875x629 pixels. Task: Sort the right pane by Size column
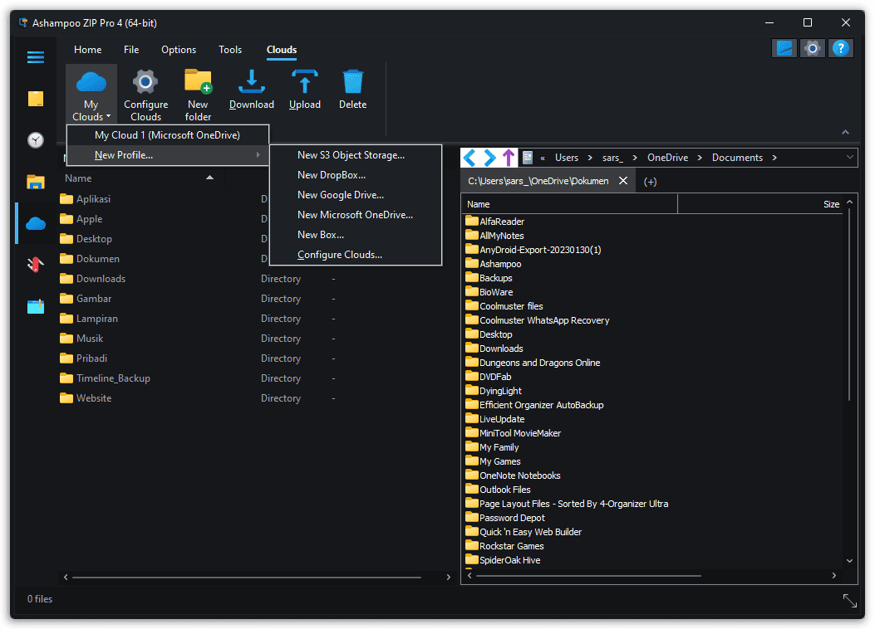pyautogui.click(x=760, y=204)
